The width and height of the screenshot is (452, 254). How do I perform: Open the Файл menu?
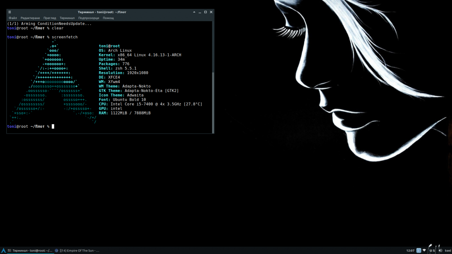[x=13, y=18]
